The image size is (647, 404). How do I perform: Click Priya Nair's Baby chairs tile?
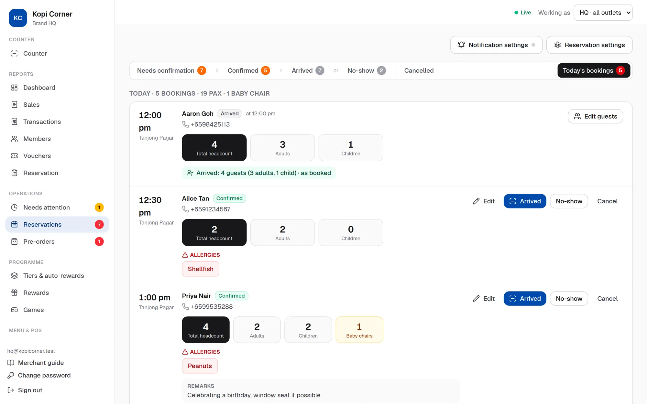click(359, 330)
